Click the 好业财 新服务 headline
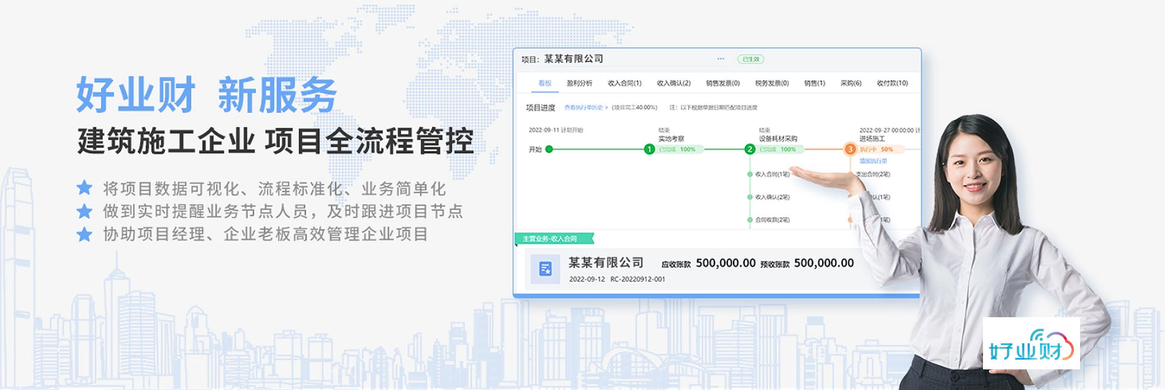This screenshot has width=1165, height=390. (x=206, y=95)
